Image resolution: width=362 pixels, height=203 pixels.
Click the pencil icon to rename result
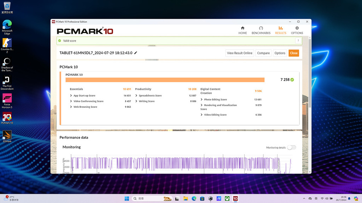click(x=136, y=53)
